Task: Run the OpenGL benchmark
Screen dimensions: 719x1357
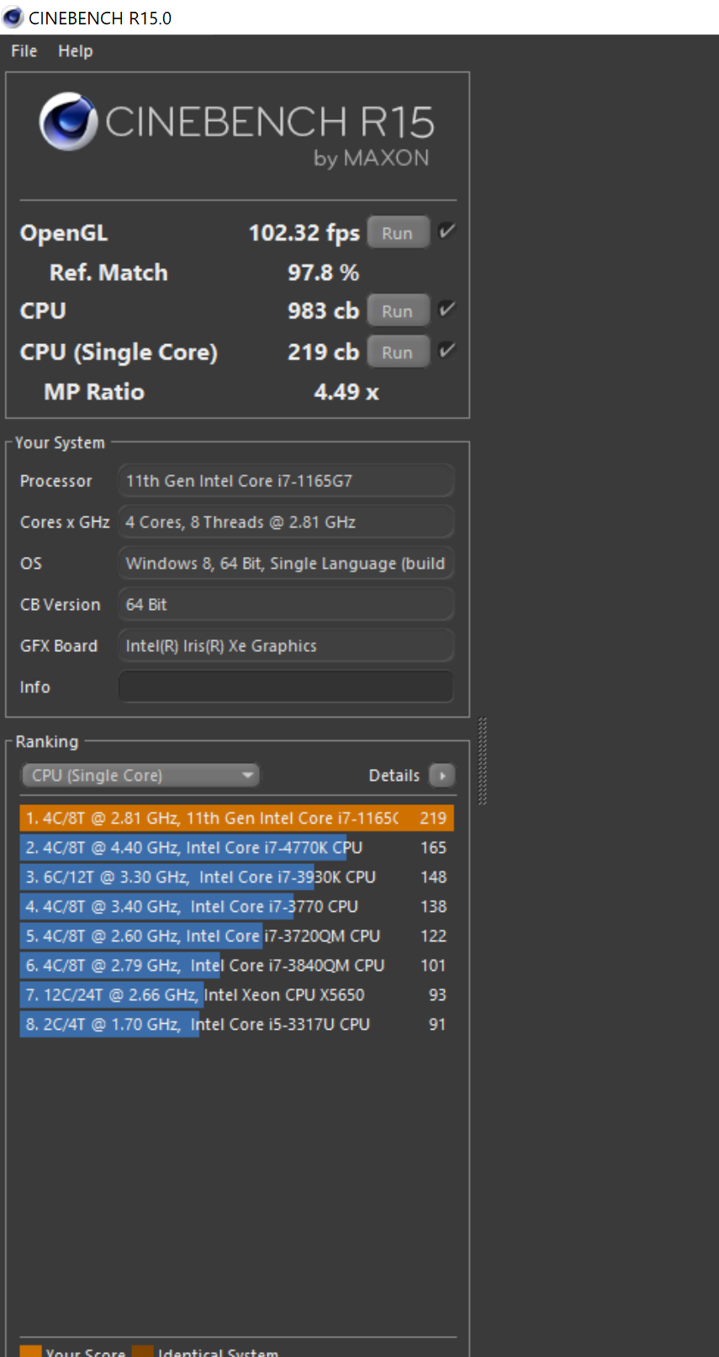Action: coord(398,233)
